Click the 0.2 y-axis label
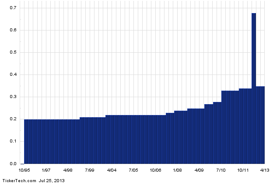 tap(13, 119)
